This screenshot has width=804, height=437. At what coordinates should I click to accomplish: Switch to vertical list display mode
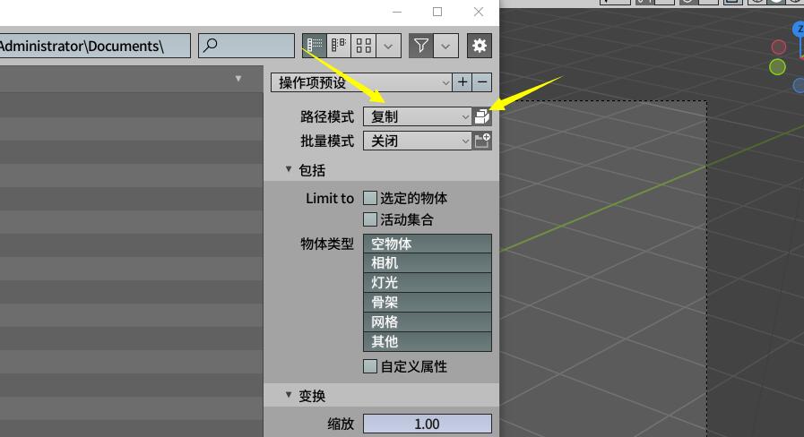[315, 46]
